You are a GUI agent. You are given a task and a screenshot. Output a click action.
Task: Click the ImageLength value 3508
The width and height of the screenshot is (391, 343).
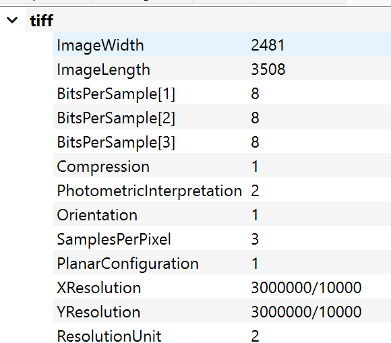[268, 69]
